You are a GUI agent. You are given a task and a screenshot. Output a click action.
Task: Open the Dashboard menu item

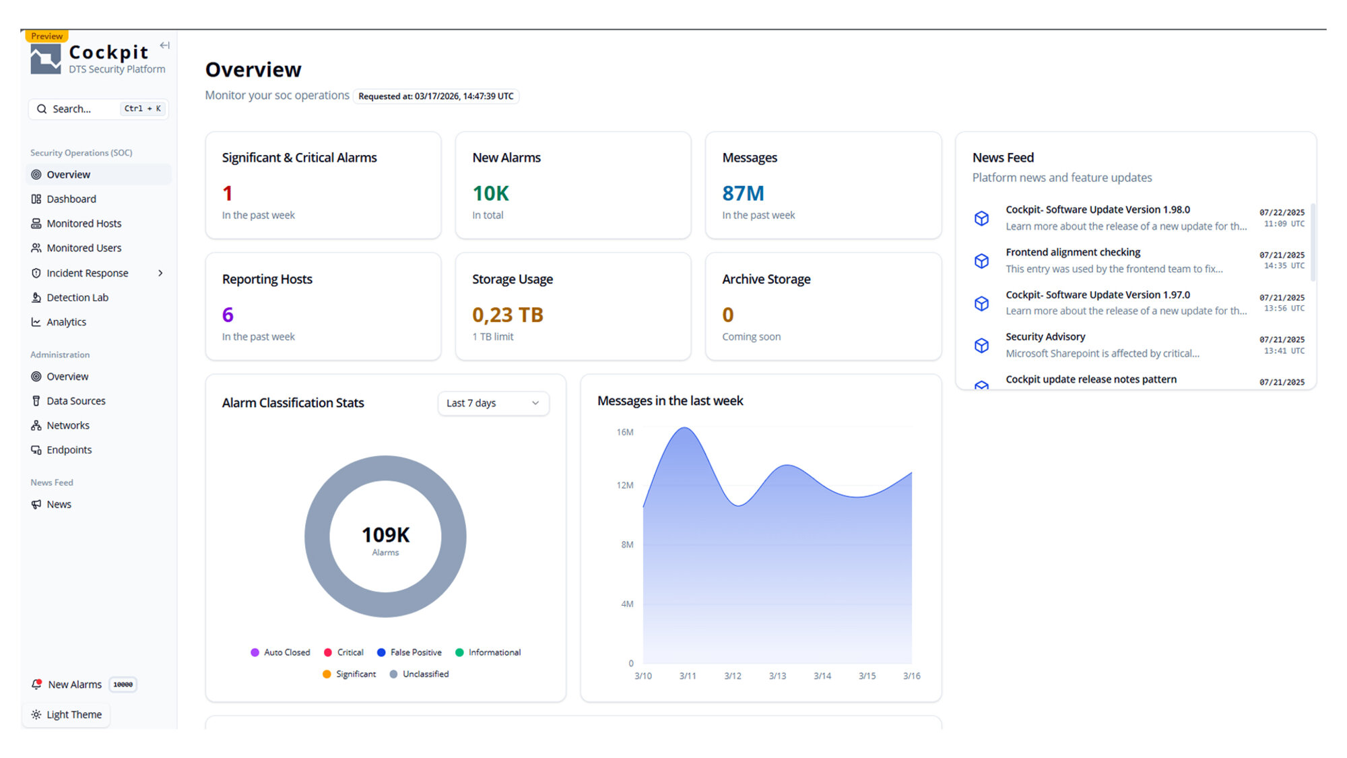[x=71, y=199]
